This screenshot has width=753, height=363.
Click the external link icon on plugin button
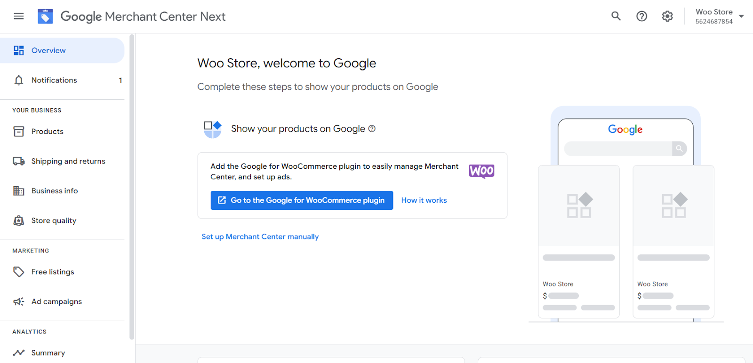(222, 200)
